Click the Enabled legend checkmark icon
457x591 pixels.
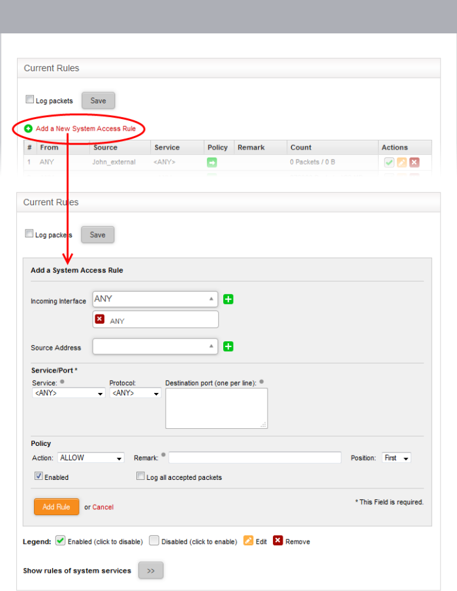coord(60,541)
